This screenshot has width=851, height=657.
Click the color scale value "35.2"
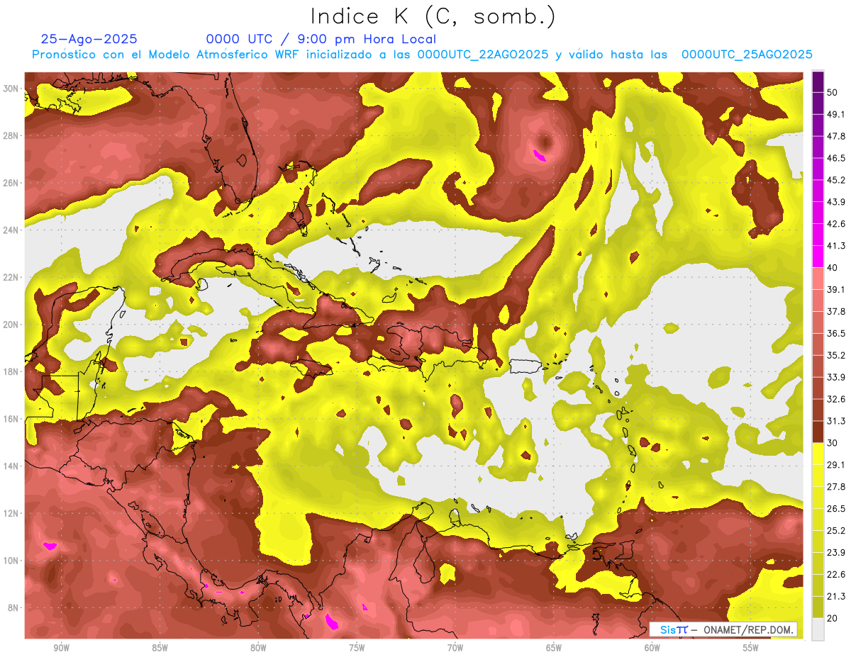click(836, 355)
